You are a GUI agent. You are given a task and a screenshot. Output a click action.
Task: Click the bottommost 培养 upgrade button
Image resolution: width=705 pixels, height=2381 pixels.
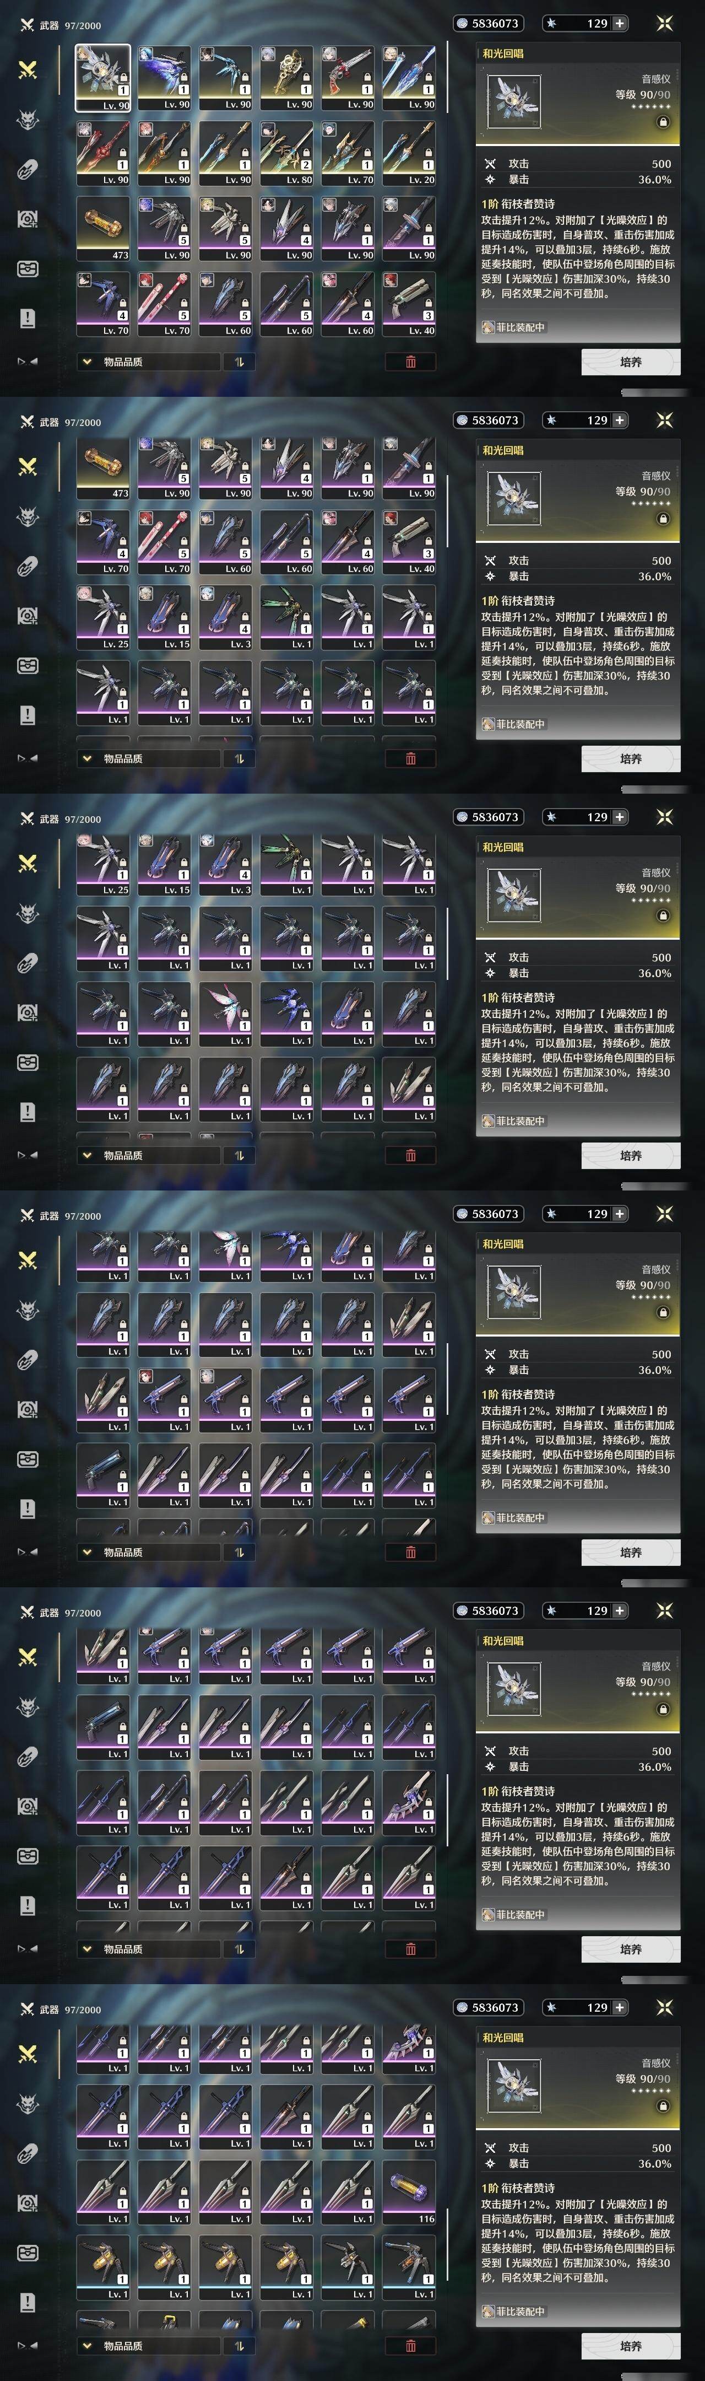pos(631,2345)
